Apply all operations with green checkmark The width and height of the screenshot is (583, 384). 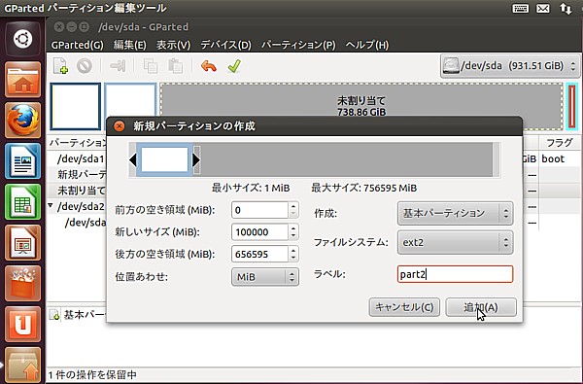pos(234,66)
